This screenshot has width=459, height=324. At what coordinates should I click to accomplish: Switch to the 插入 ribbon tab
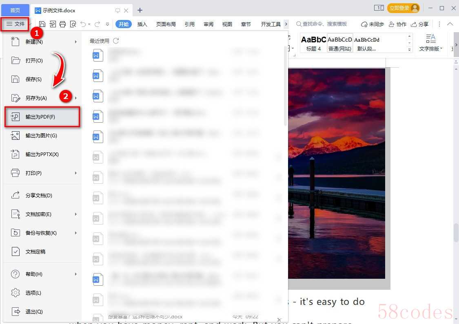[x=142, y=24]
